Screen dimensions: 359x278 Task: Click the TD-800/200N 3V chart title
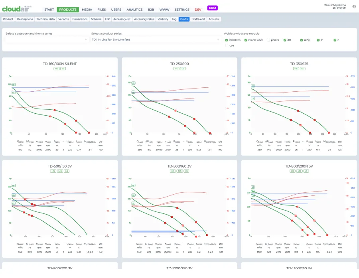pos(299,166)
